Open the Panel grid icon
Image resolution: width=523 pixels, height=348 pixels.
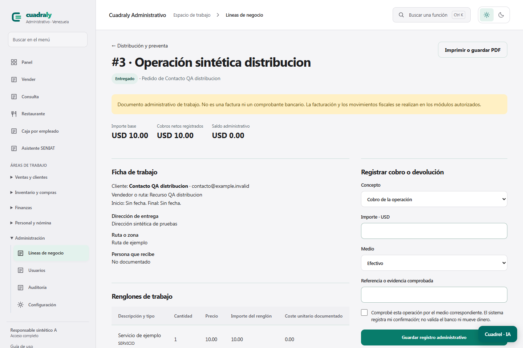pyautogui.click(x=14, y=62)
